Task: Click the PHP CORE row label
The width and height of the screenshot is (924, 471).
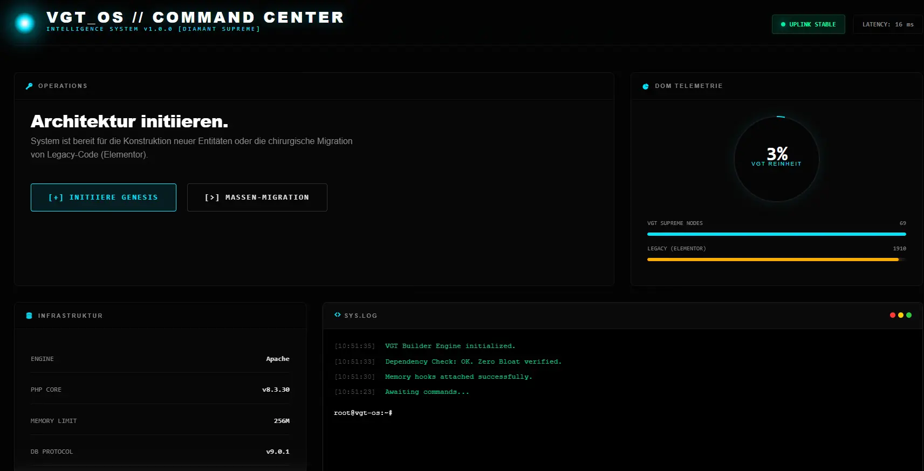Action: click(x=46, y=390)
